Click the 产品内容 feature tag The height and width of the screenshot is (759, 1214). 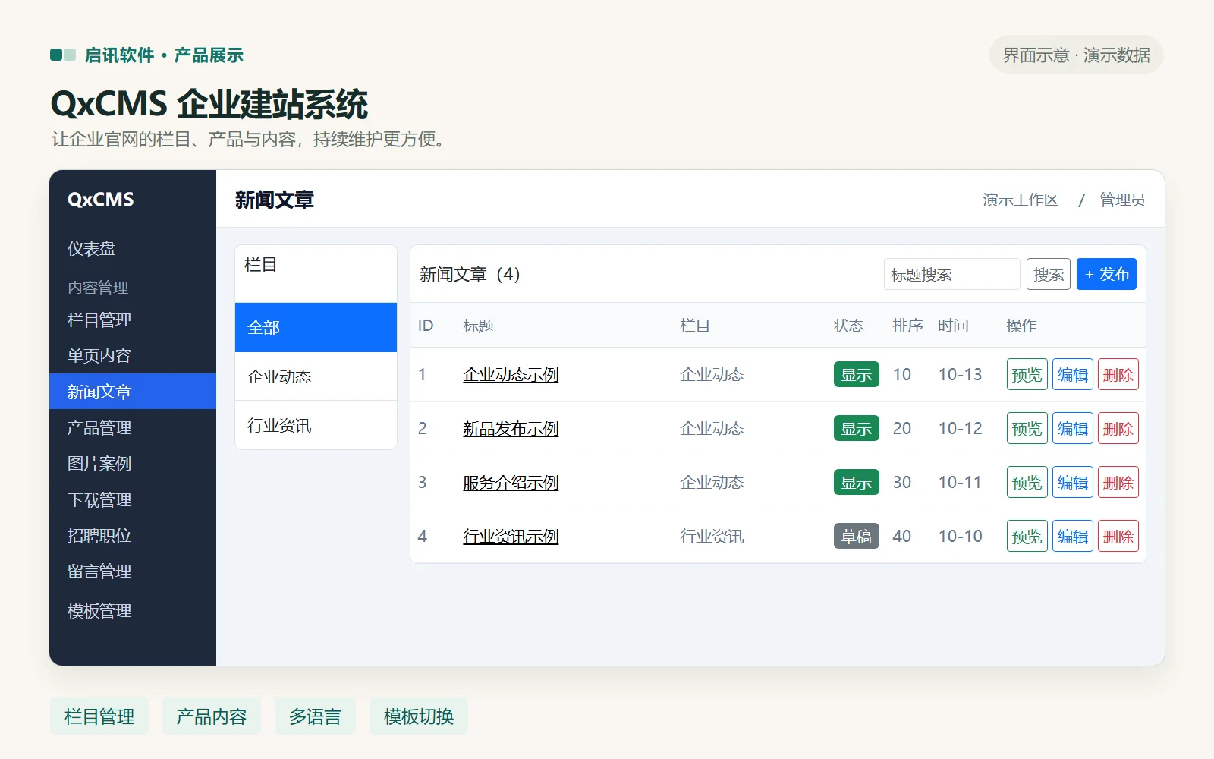[212, 716]
